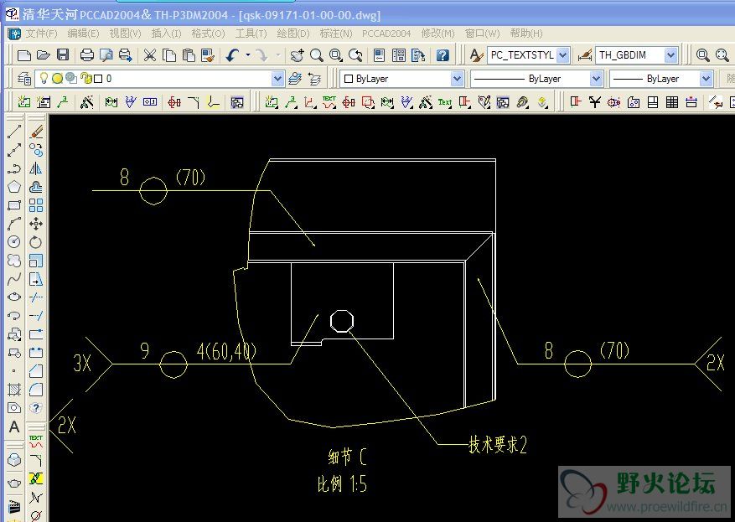Open the 标注(N) menu

click(335, 34)
